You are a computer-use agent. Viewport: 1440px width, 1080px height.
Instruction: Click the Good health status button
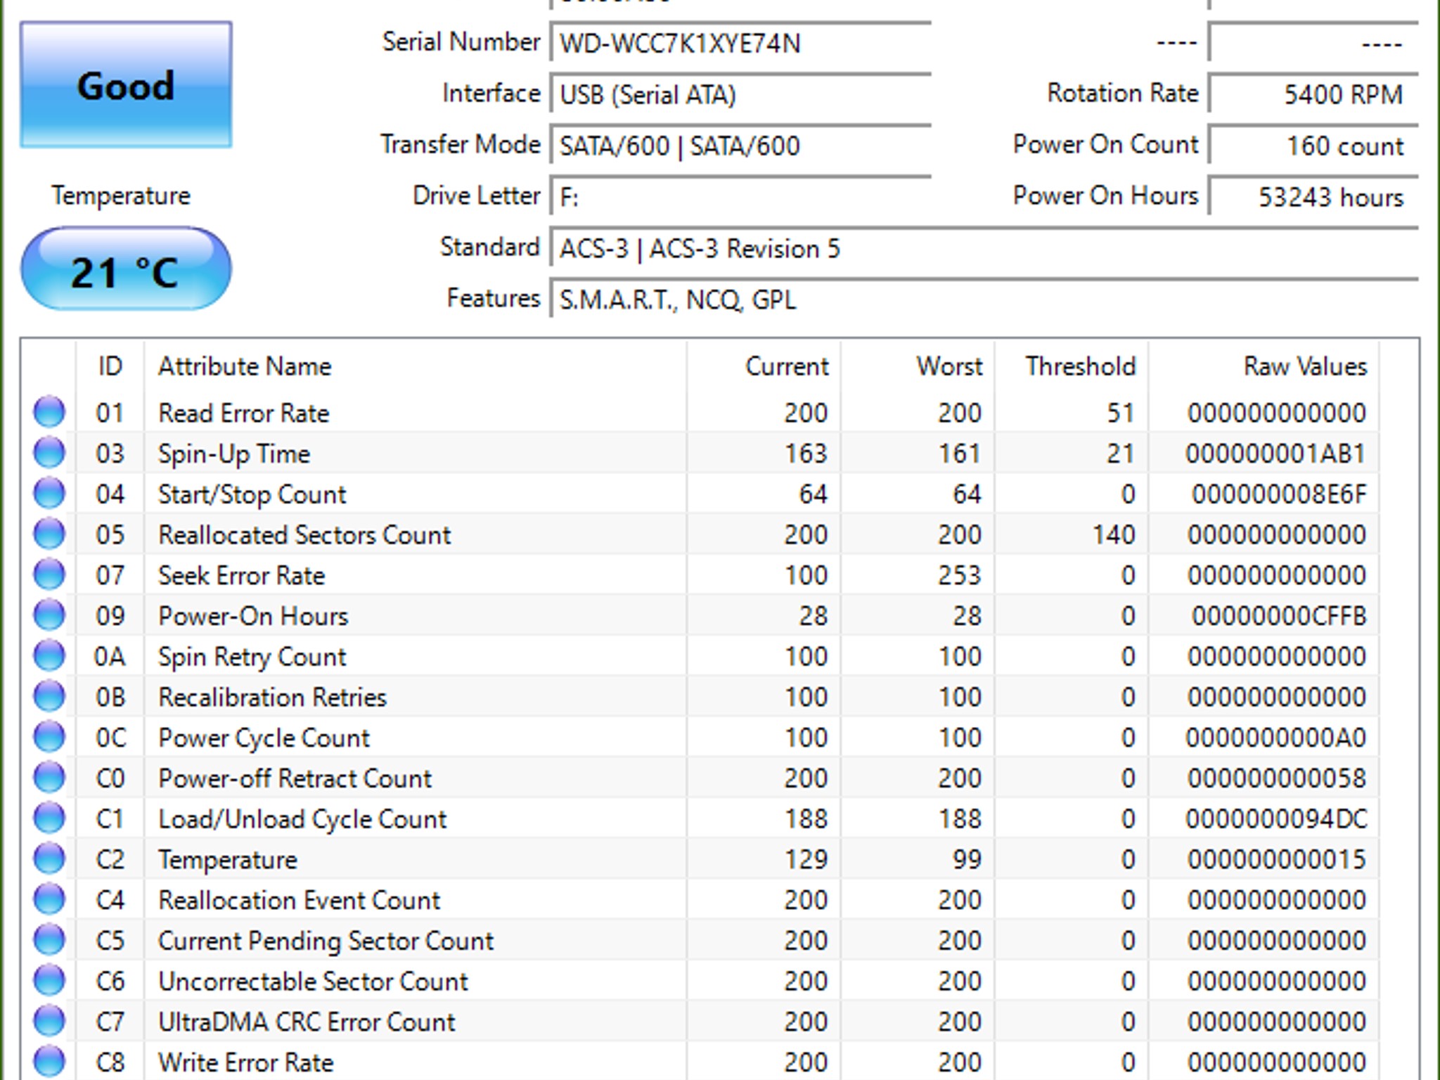[126, 85]
